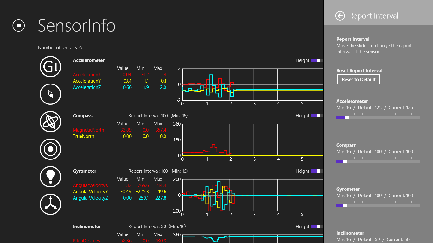
Task: Toggle the Inclinometer Height switch
Action: 317,227
